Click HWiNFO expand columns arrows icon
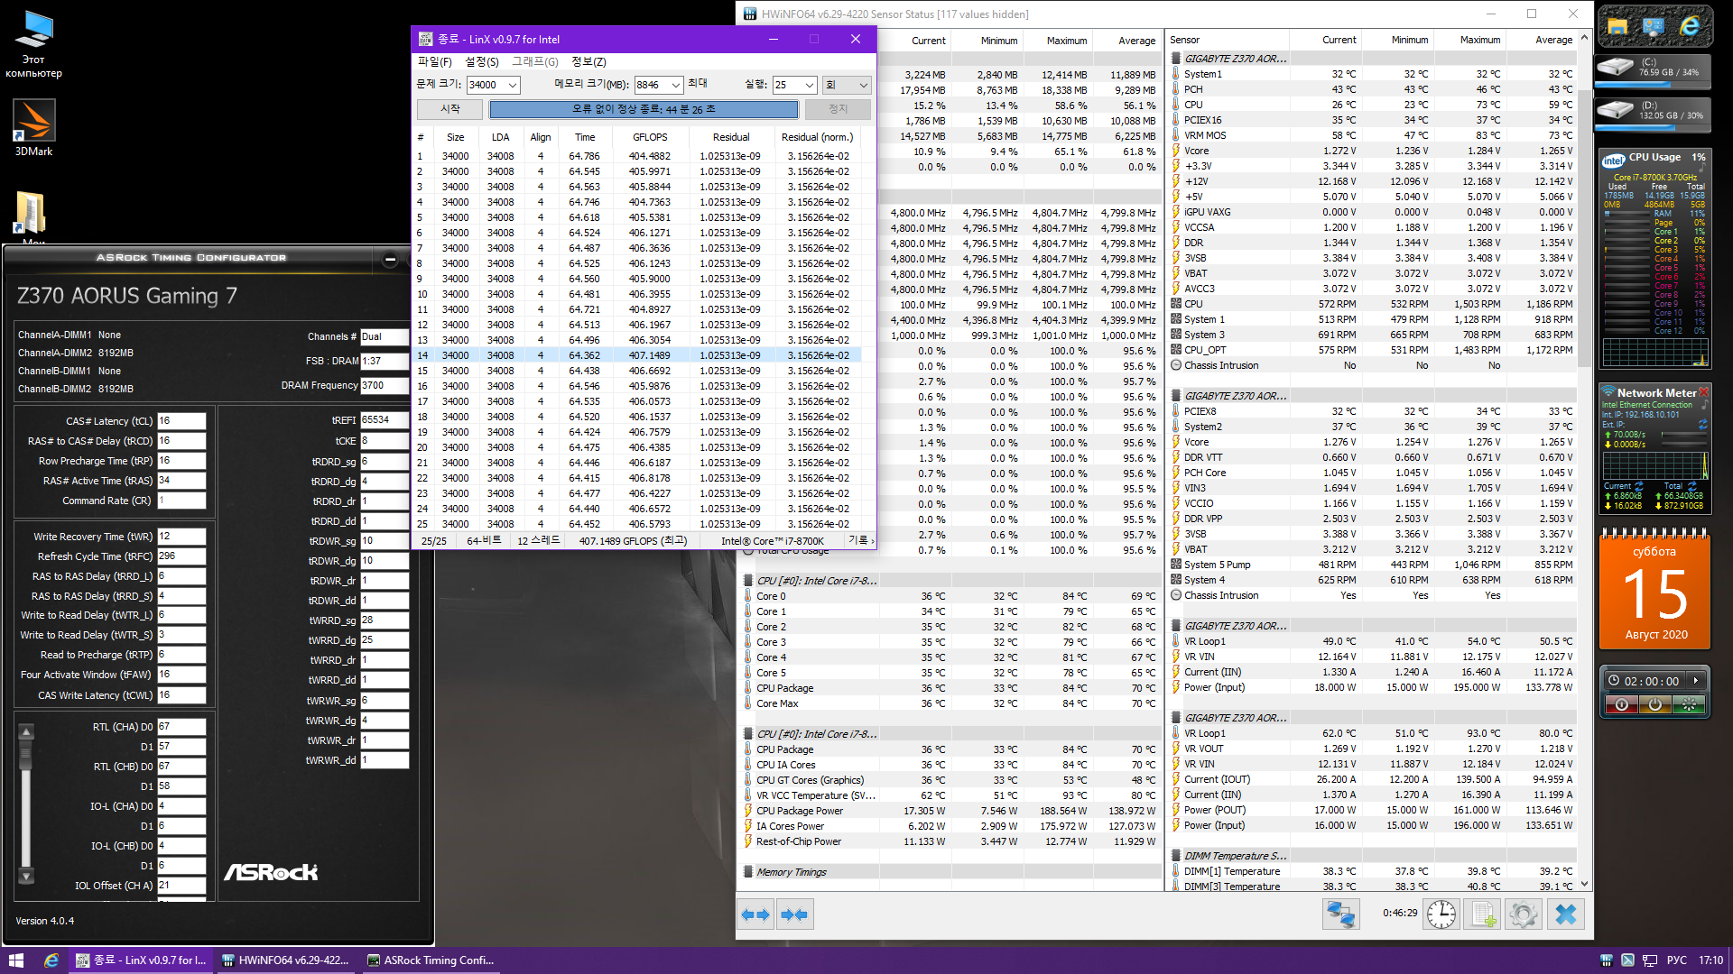The width and height of the screenshot is (1733, 974). click(755, 914)
